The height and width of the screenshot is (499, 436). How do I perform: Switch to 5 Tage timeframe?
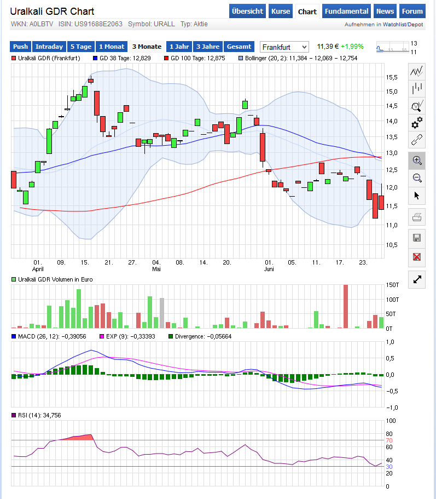[x=81, y=47]
